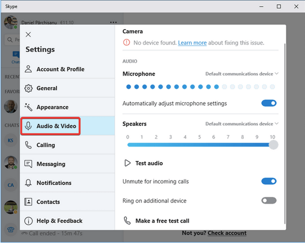Open Calling settings

click(x=68, y=145)
